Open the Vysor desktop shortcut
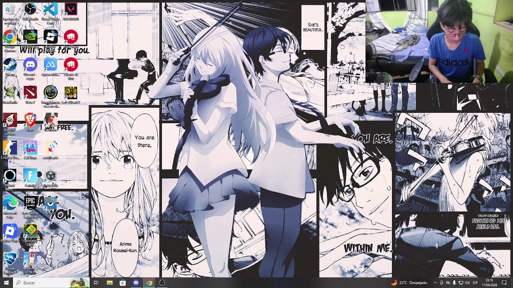Screen dimensions: 513x288 coord(50,206)
